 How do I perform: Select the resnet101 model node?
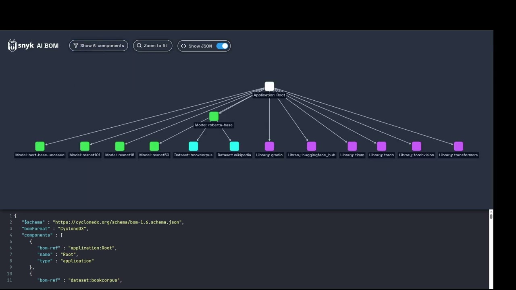coord(85,146)
